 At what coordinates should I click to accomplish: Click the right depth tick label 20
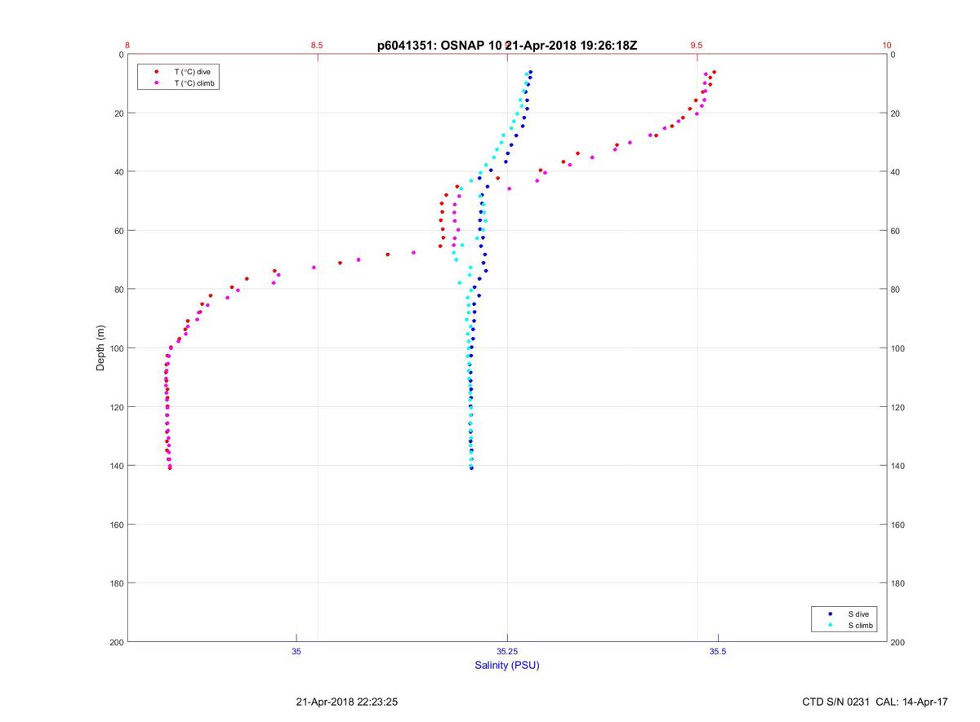(896, 113)
